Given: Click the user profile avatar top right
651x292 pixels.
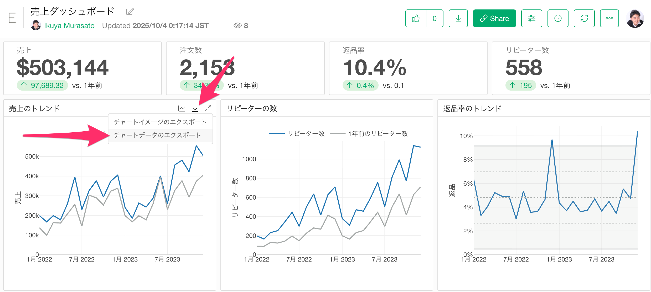Looking at the screenshot, I should (x=635, y=18).
